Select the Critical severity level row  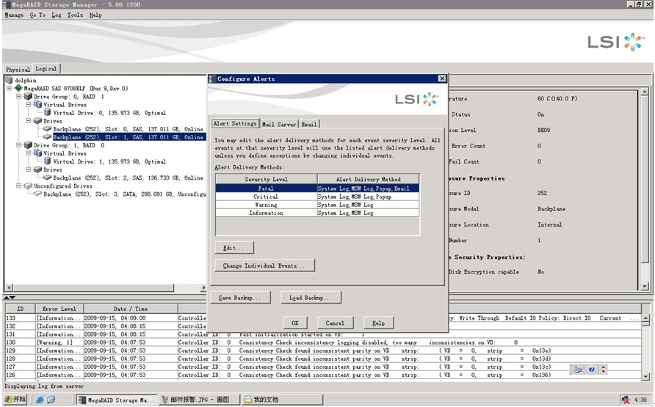point(266,197)
